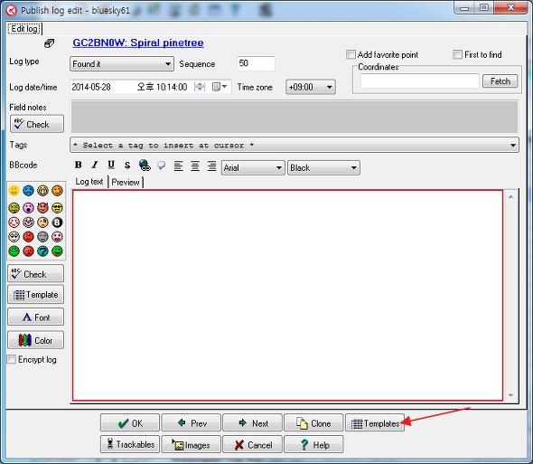Insert the orange winking smiley

[57, 191]
